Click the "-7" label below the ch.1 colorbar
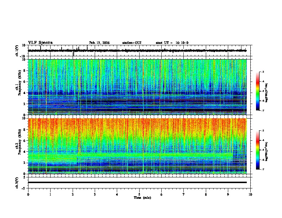This screenshot has width=282, height=218. pos(262,110)
